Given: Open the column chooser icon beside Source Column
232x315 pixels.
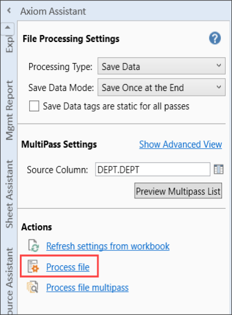Looking at the screenshot, I should pyautogui.click(x=219, y=169).
